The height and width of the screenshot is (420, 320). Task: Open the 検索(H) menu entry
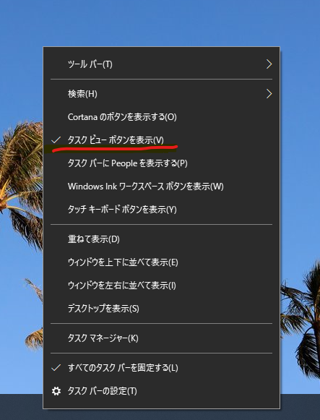tap(161, 94)
